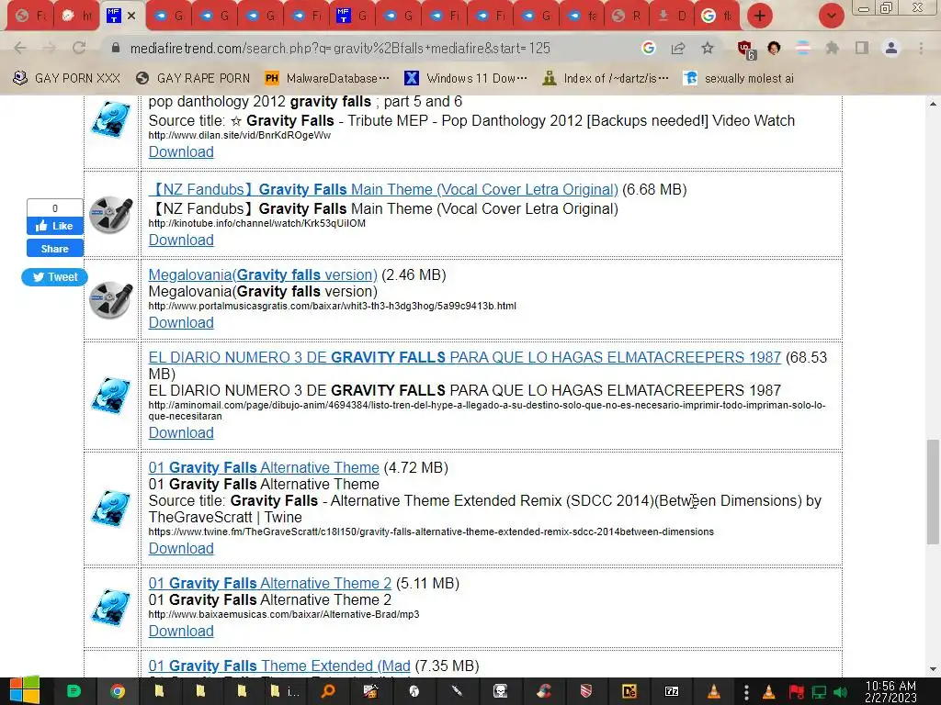Open the 7-Zip taskbar icon
This screenshot has height=705, width=941.
click(672, 691)
